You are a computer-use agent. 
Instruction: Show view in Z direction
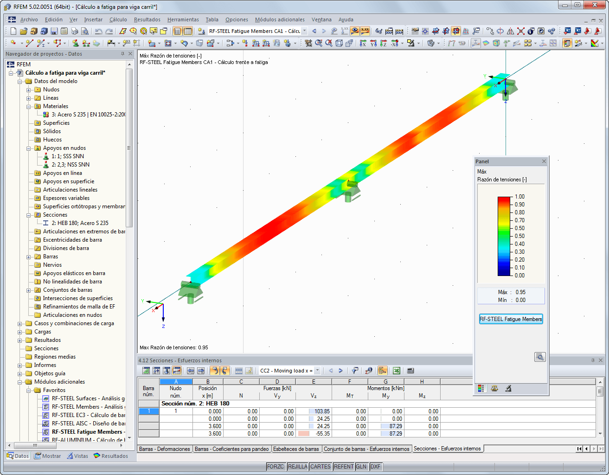click(383, 43)
